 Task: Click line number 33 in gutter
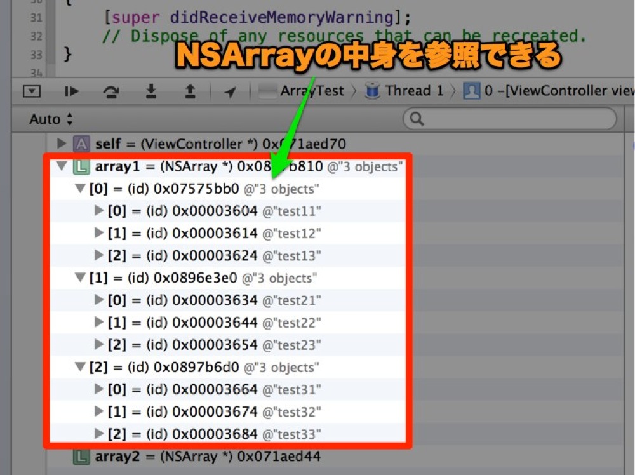pos(36,54)
